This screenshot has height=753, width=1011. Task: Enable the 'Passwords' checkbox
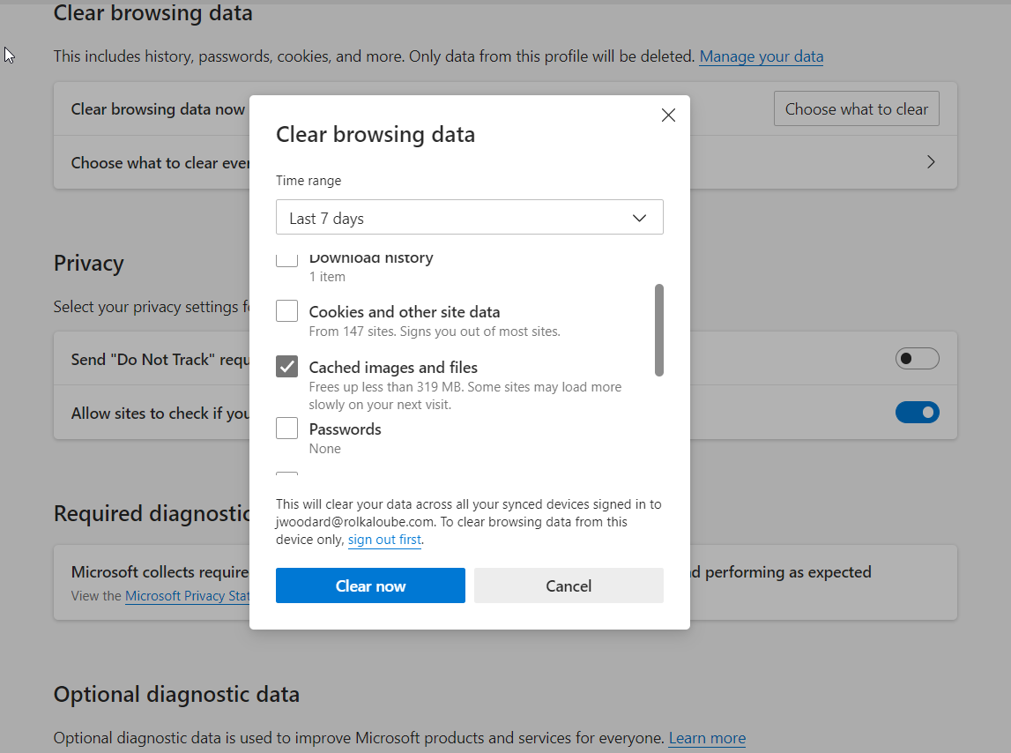click(286, 428)
